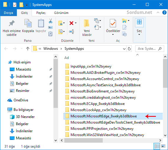This screenshot has width=168, height=150.
Task: Open the Move to dropdown arrow
Action: [x=64, y=23]
